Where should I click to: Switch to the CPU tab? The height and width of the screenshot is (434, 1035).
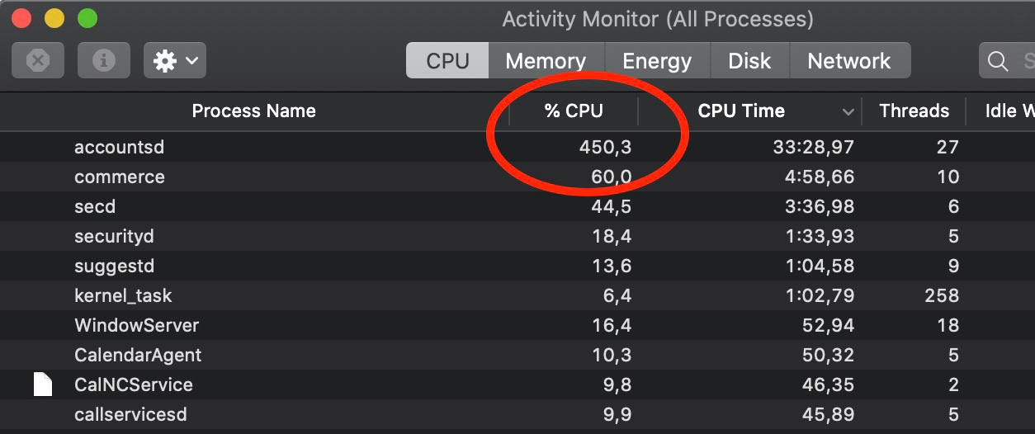447,61
